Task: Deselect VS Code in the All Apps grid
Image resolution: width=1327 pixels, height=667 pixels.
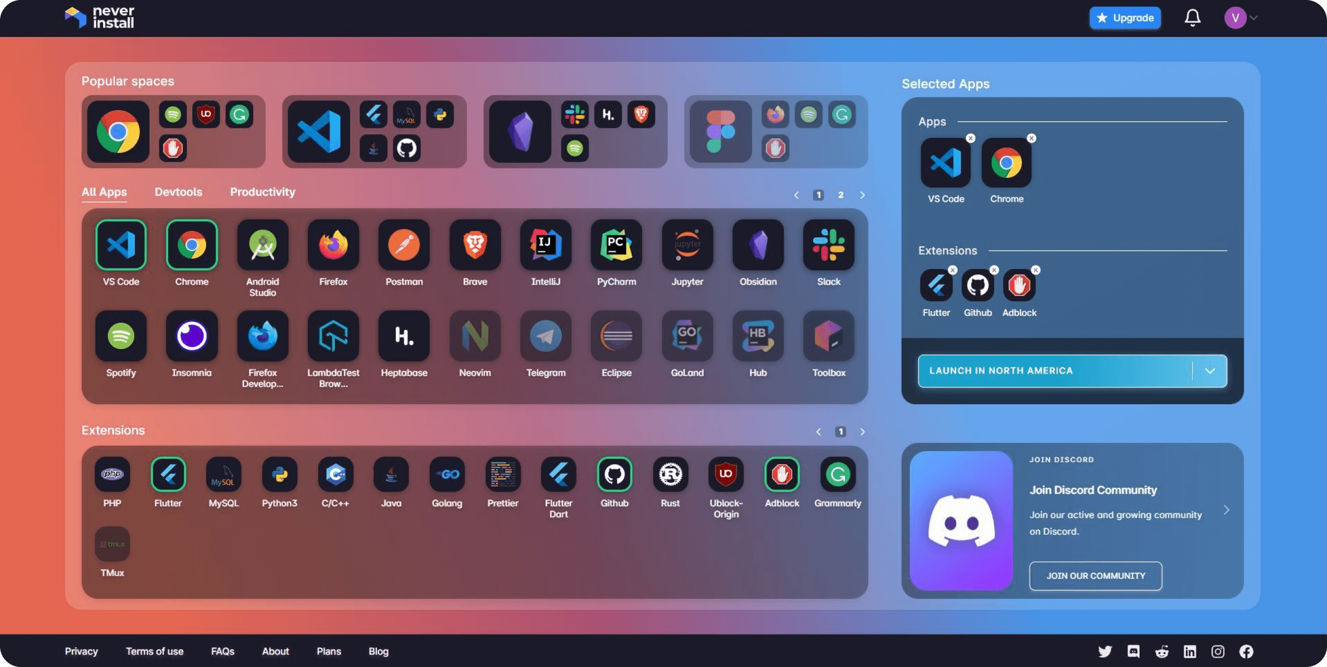Action: pyautogui.click(x=121, y=245)
